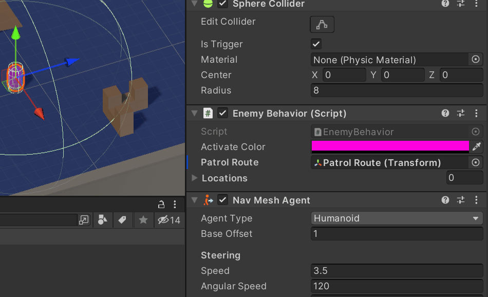Image resolution: width=488 pixels, height=297 pixels.
Task: Click the Edit Collider button icon
Action: 322,24
